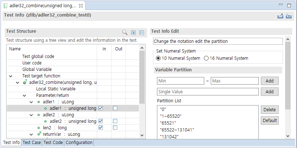Select partition "65521" in list

(208, 123)
